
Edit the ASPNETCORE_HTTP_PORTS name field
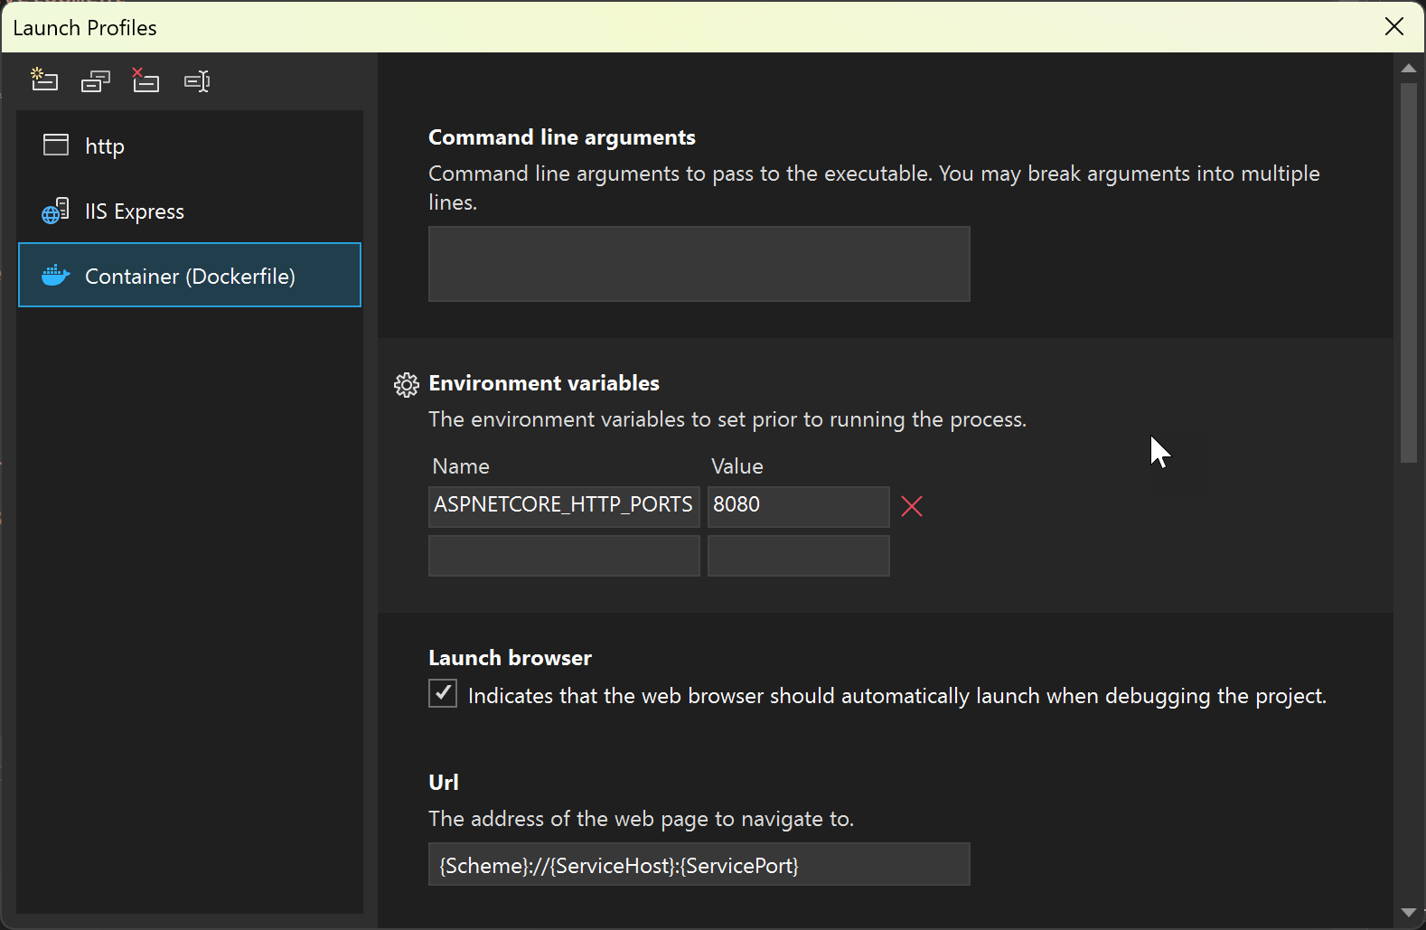coord(564,506)
